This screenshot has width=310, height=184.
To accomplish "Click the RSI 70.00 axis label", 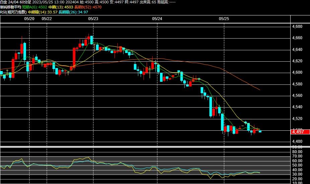I will (x=297, y=156).
